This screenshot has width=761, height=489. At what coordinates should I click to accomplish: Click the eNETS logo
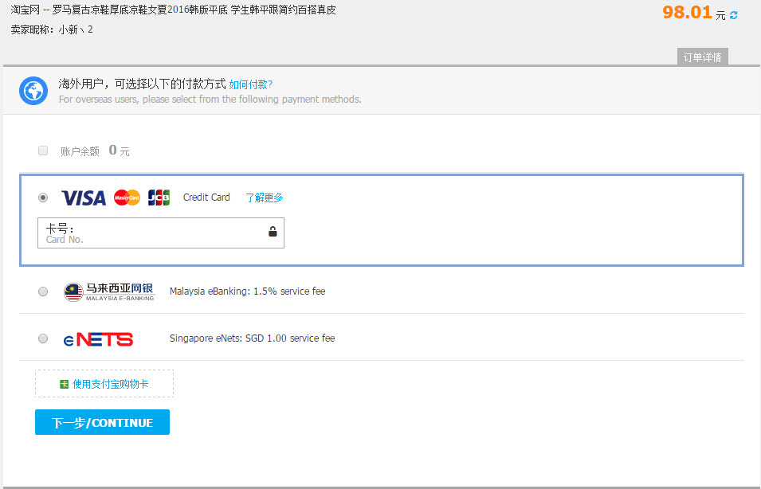pyautogui.click(x=99, y=339)
